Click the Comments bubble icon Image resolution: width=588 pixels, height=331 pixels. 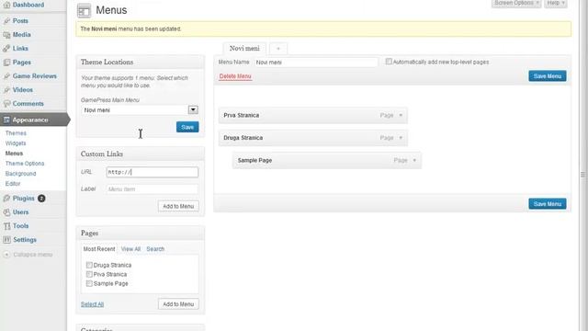(6, 104)
